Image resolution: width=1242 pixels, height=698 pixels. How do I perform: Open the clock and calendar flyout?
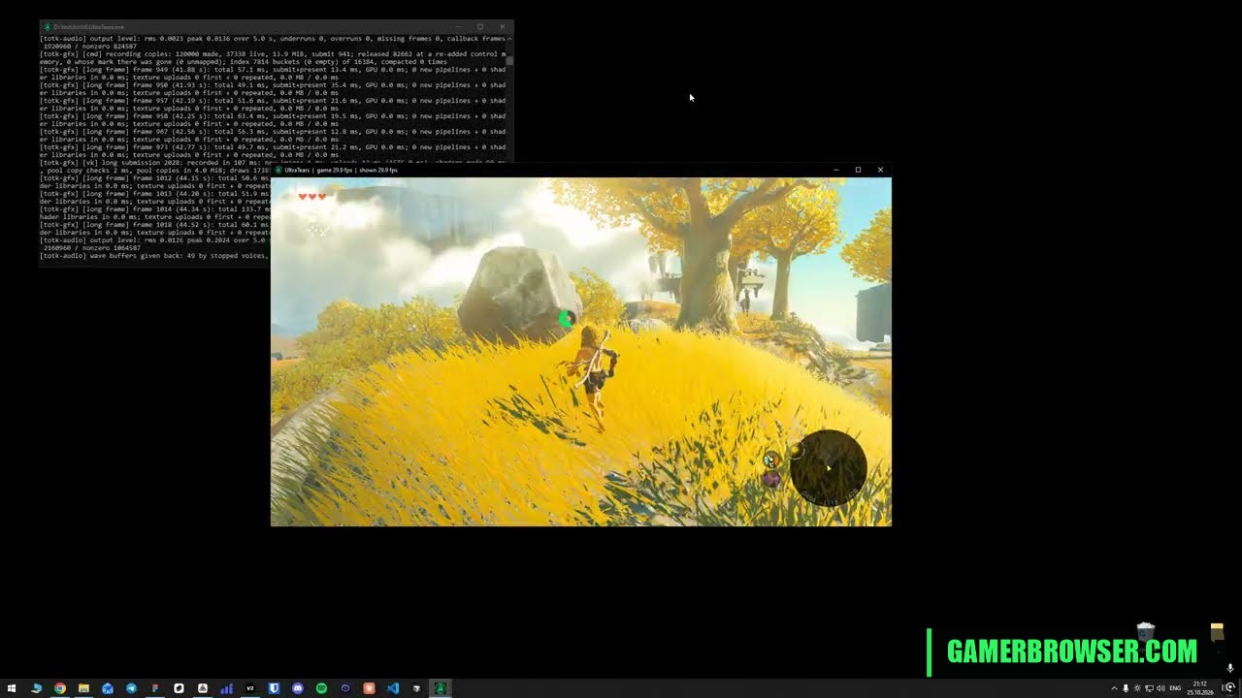(x=1200, y=688)
